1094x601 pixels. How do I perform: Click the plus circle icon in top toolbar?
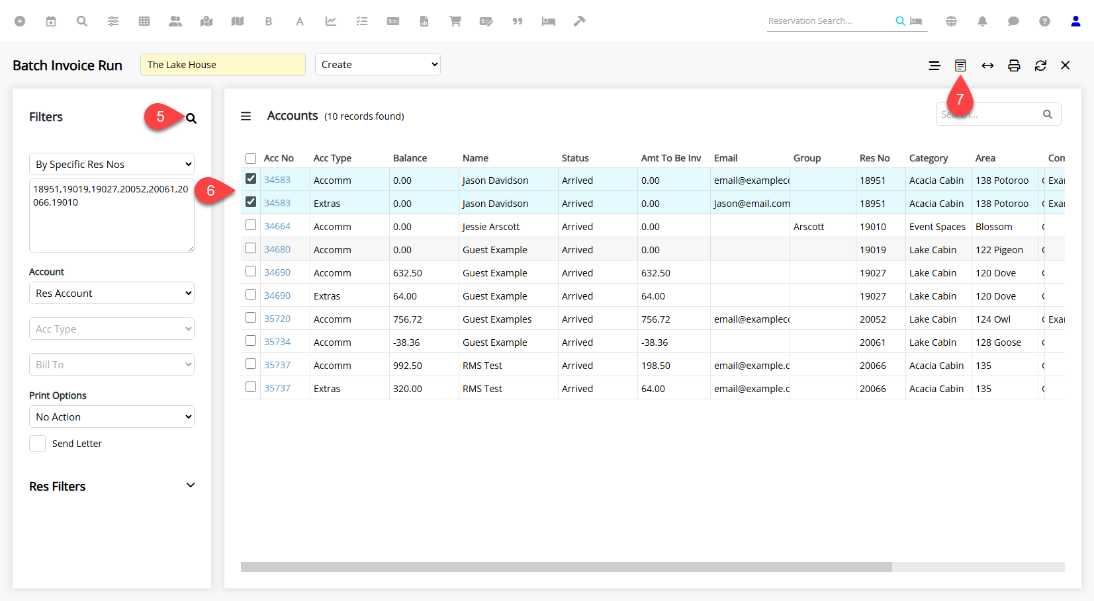[x=20, y=21]
